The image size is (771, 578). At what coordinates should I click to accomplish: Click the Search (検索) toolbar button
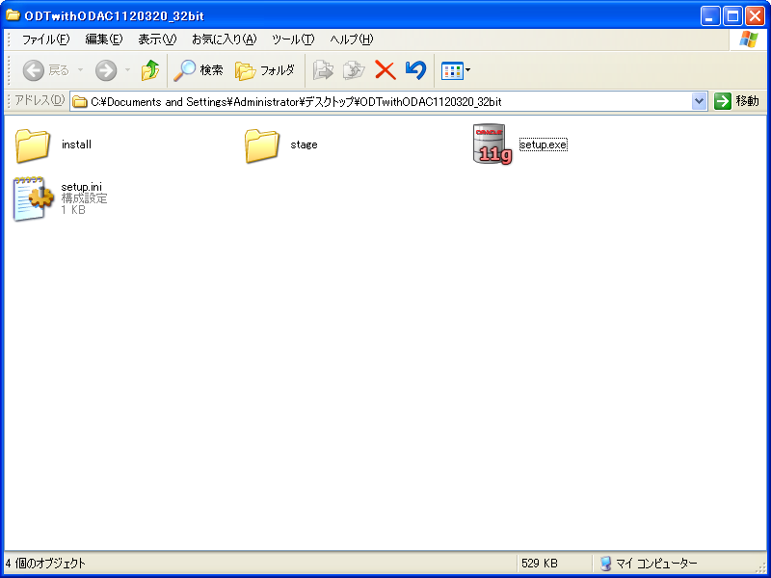(199, 70)
